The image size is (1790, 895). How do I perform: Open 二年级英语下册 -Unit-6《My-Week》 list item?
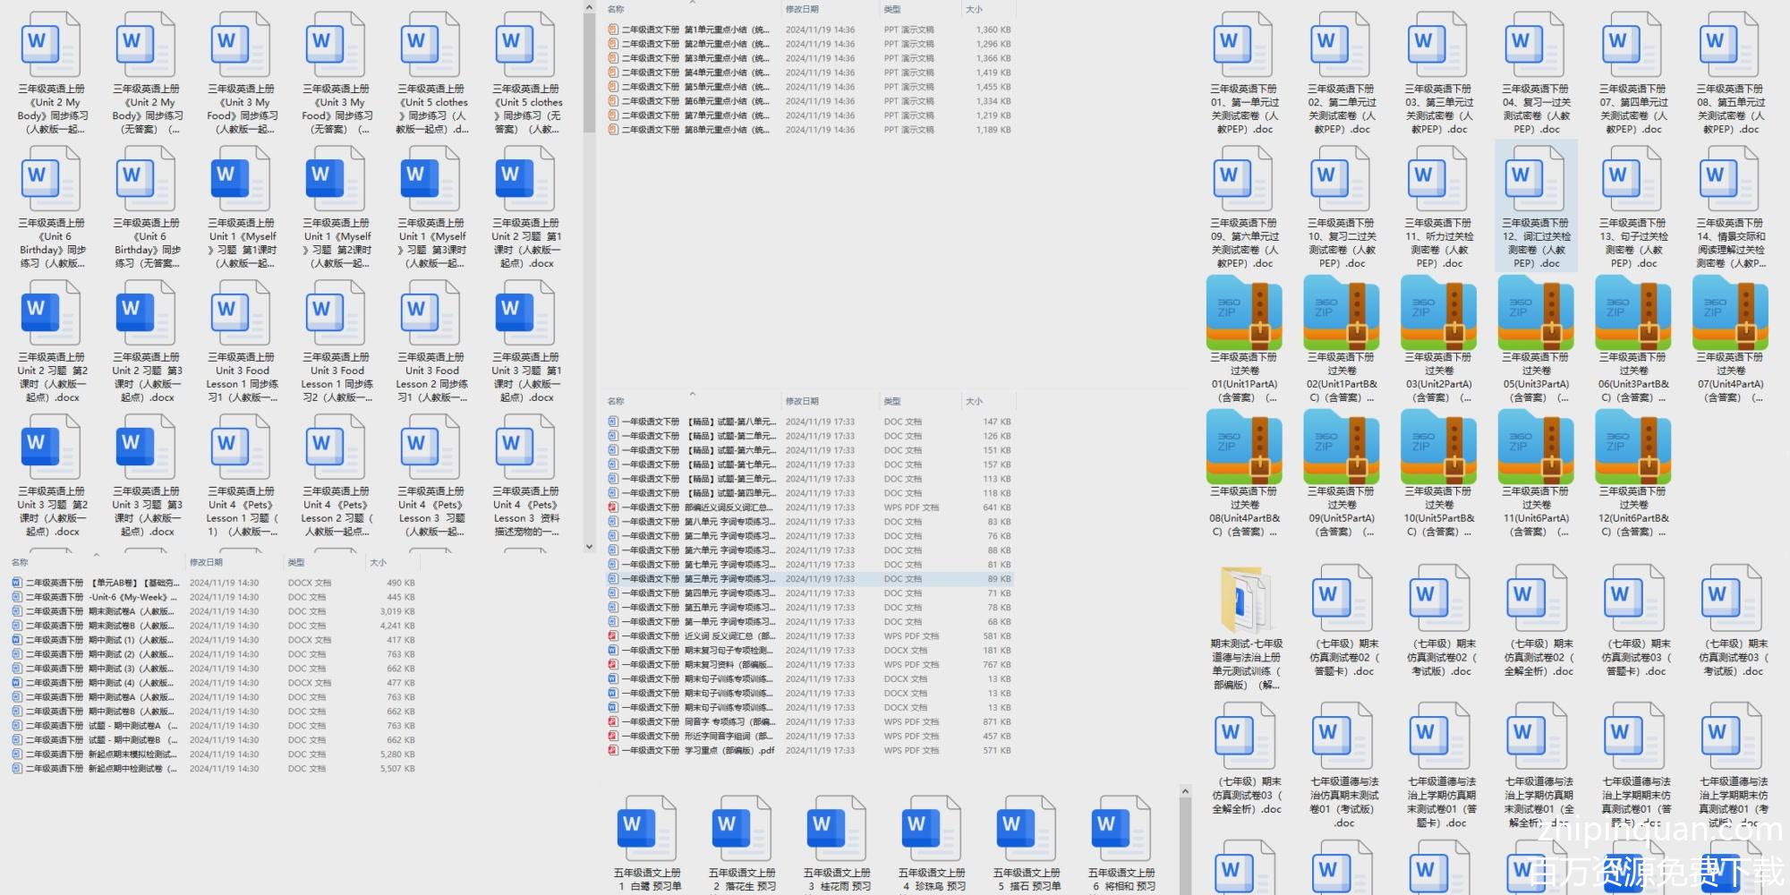pyautogui.click(x=98, y=597)
